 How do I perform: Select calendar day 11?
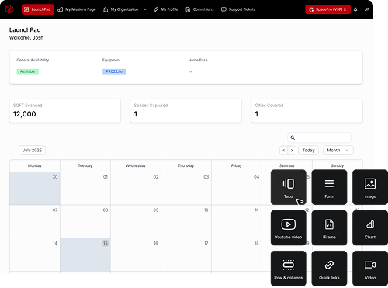point(237,221)
